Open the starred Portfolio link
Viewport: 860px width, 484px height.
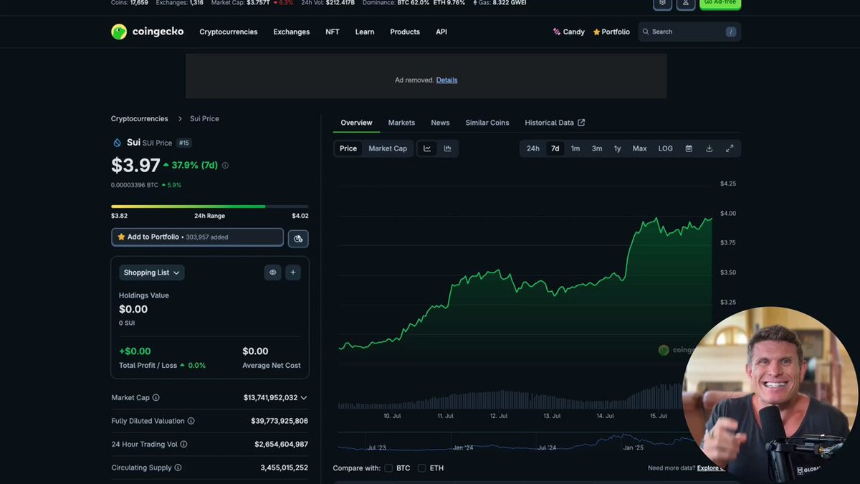(x=611, y=32)
